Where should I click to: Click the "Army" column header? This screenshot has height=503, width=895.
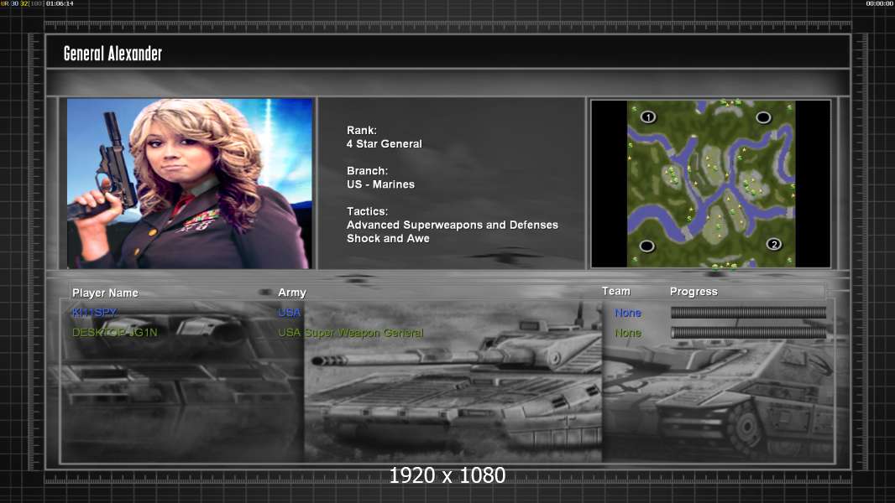pos(292,293)
